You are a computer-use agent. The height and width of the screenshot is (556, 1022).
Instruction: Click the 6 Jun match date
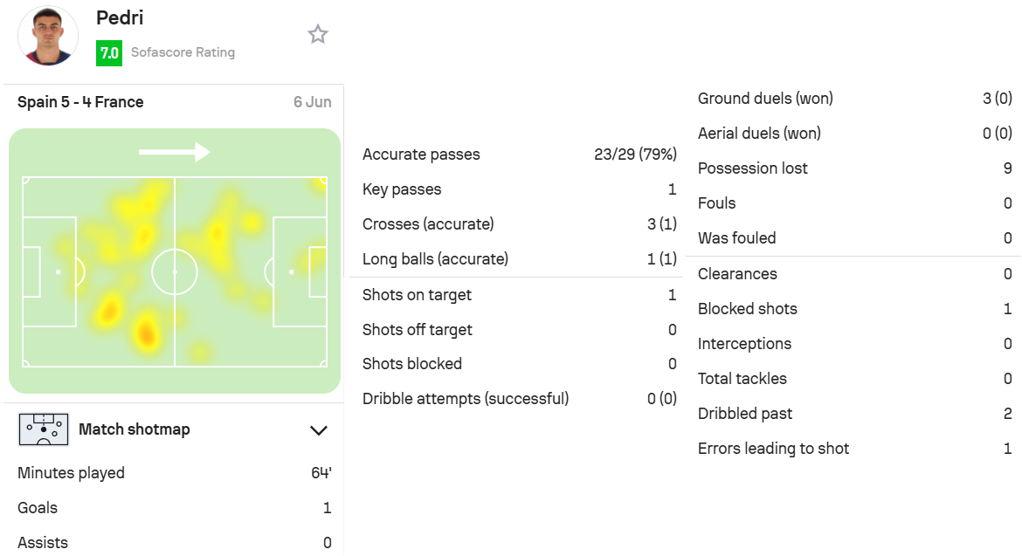[x=312, y=102]
